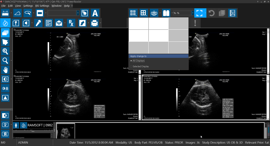Expand the dropdown arrow beside the printer
270x146 pixels.
tap(101, 23)
